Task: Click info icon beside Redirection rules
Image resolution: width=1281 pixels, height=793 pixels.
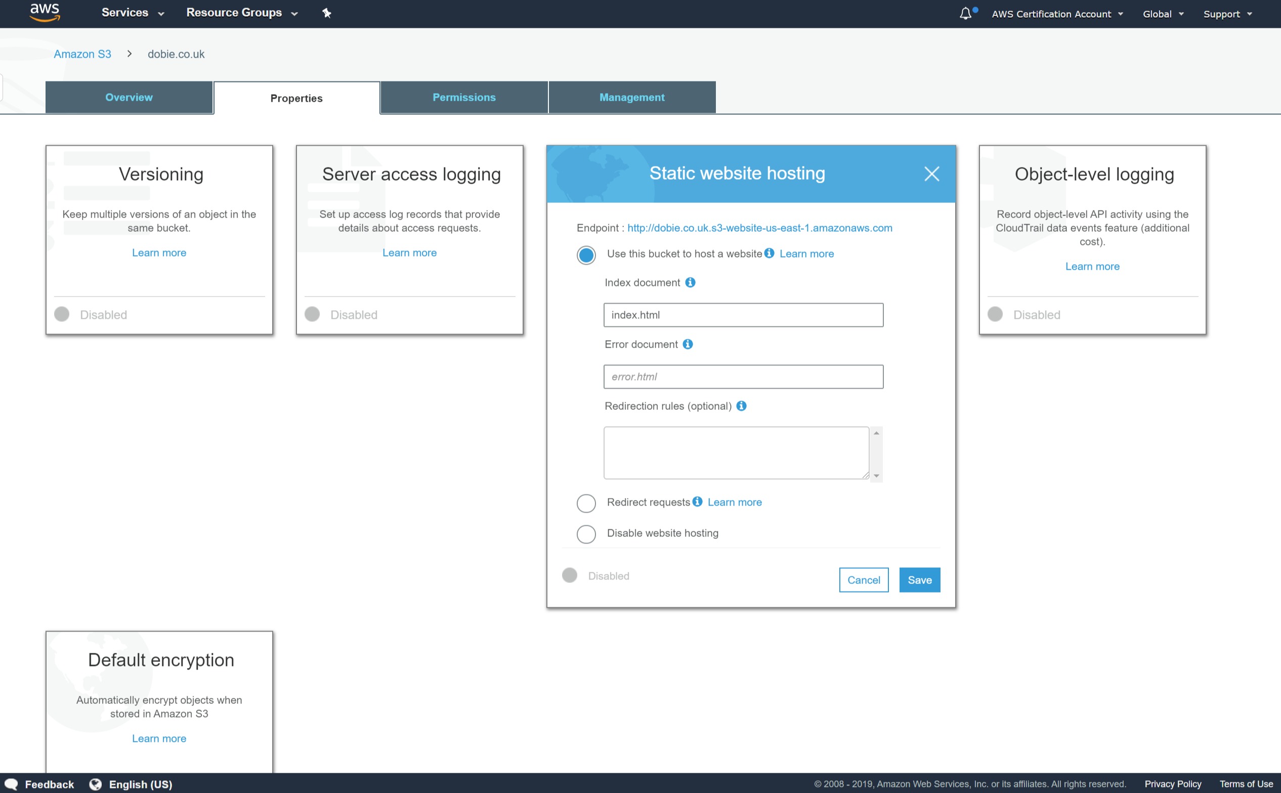Action: point(741,406)
